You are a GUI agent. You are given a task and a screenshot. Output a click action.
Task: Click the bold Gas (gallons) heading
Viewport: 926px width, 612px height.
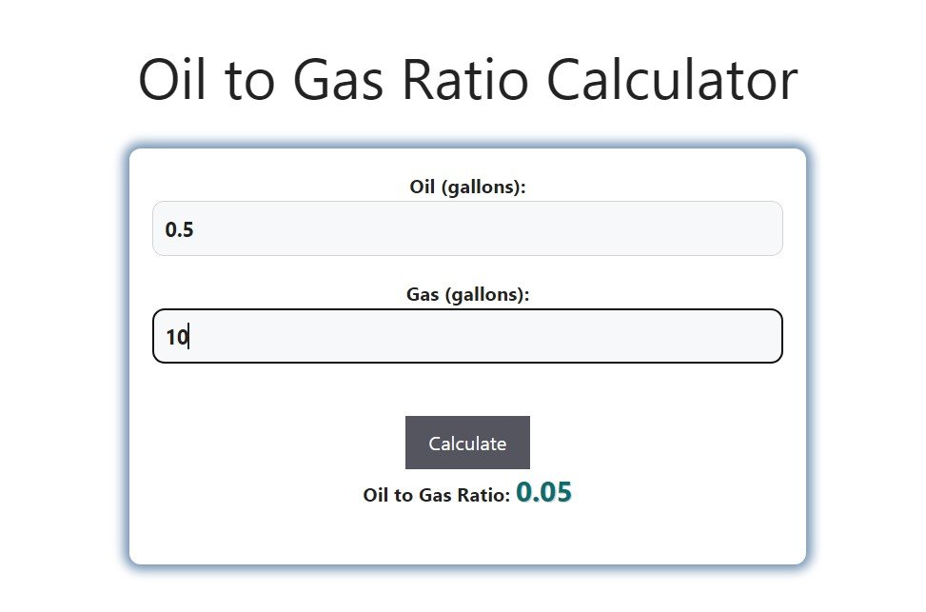point(467,294)
